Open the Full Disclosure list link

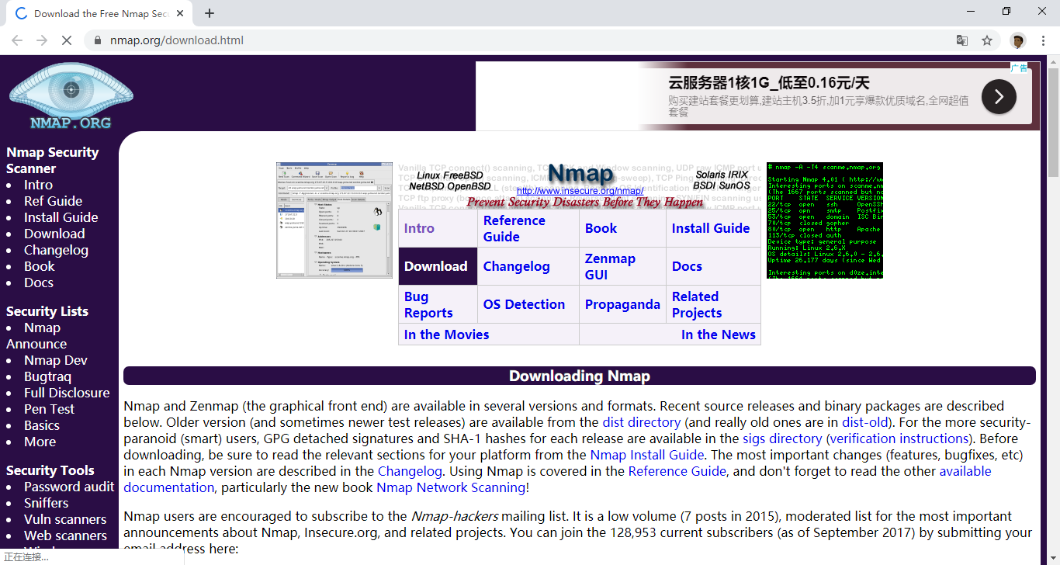coord(67,393)
